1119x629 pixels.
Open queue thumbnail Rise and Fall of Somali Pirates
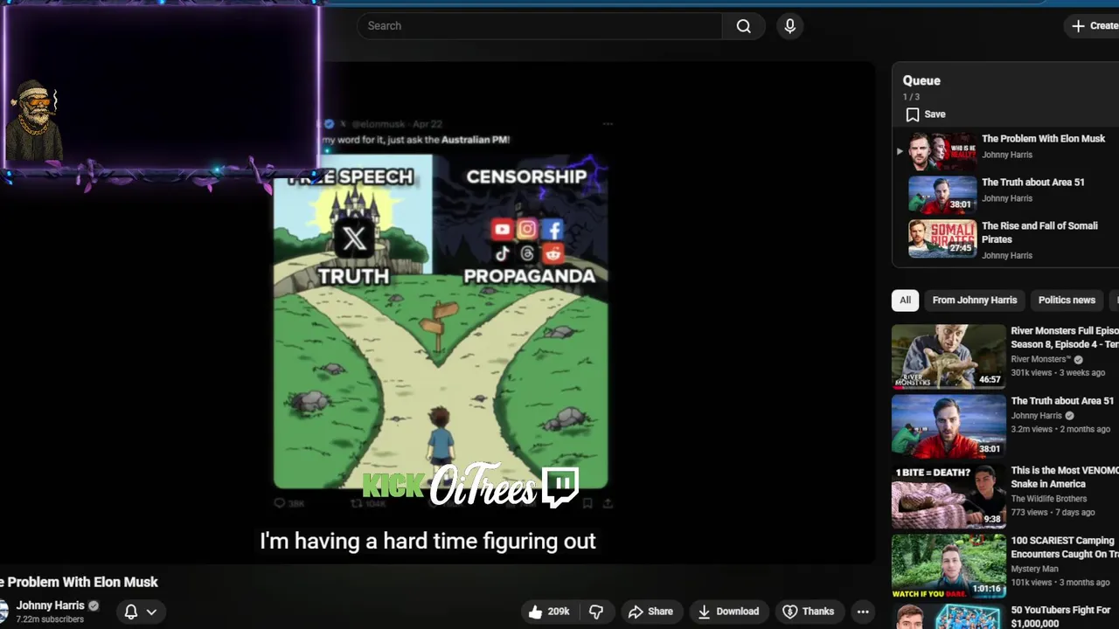click(x=942, y=238)
